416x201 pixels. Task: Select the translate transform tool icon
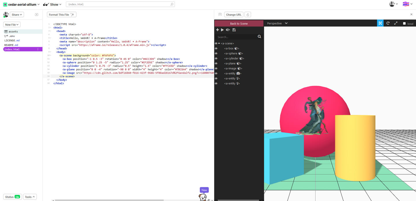[380, 23]
